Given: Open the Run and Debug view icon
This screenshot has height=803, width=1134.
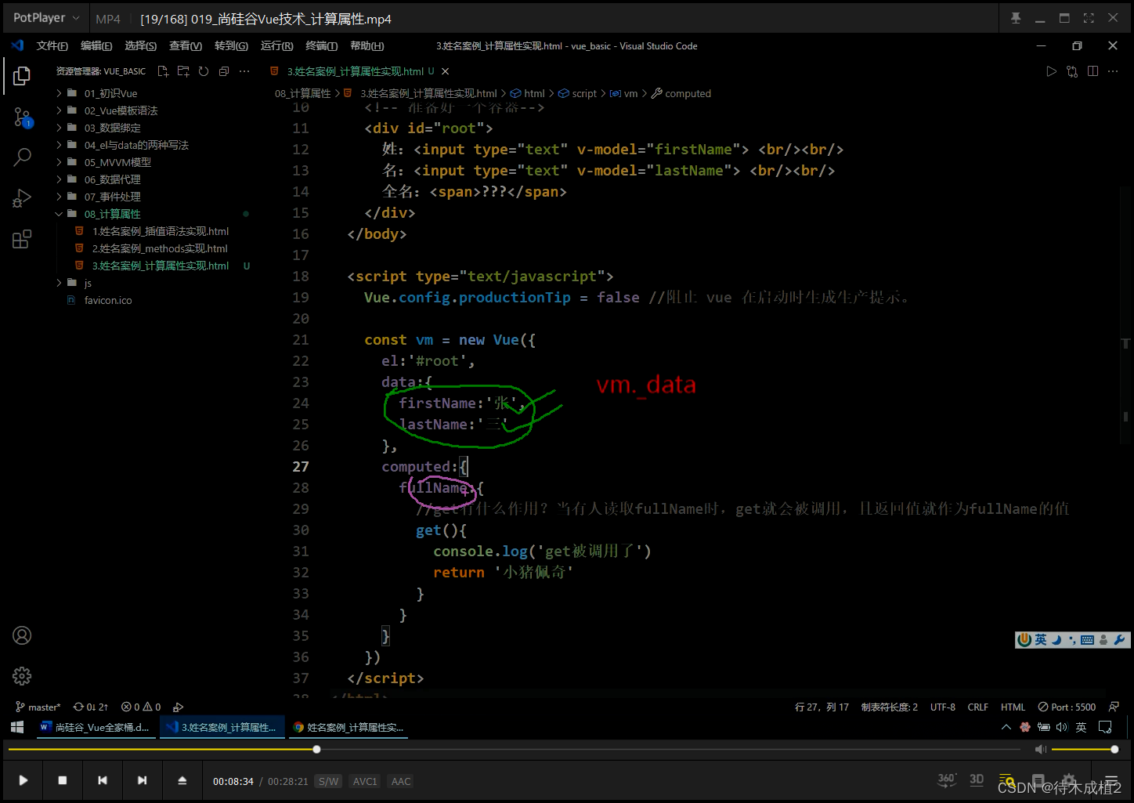Looking at the screenshot, I should click(x=22, y=198).
